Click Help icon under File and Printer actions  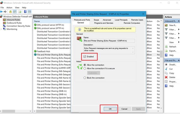click(x=166, y=86)
